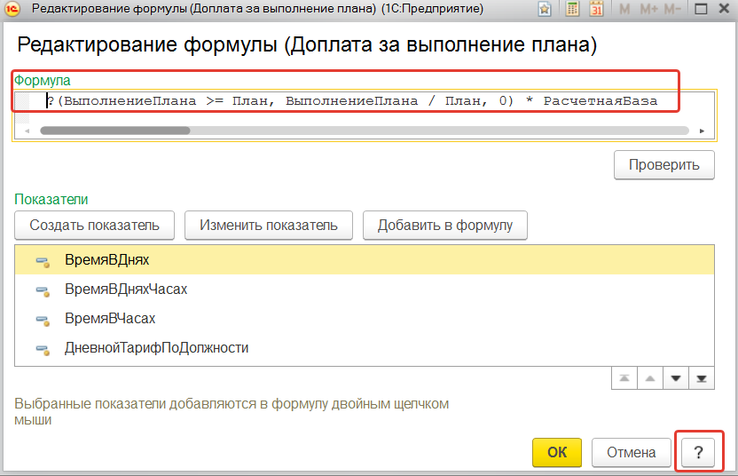Image resolution: width=738 pixels, height=476 pixels.
Task: Jump to the bottom of the indicators list
Action: 702,378
